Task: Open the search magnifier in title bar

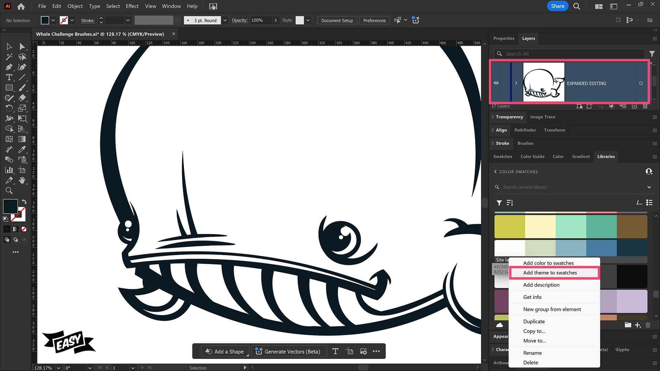Action: coord(577,6)
